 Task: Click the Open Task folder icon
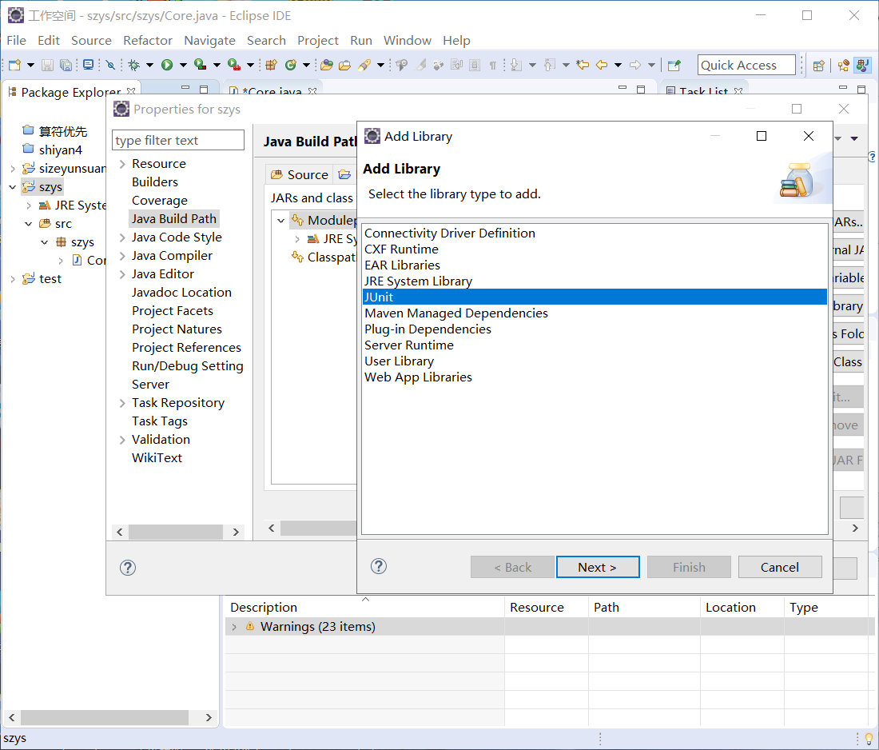[344, 65]
